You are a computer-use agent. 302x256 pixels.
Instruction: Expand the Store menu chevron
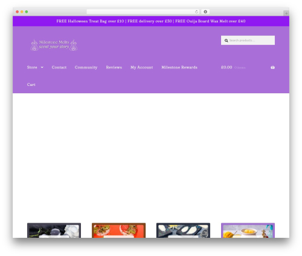point(42,67)
